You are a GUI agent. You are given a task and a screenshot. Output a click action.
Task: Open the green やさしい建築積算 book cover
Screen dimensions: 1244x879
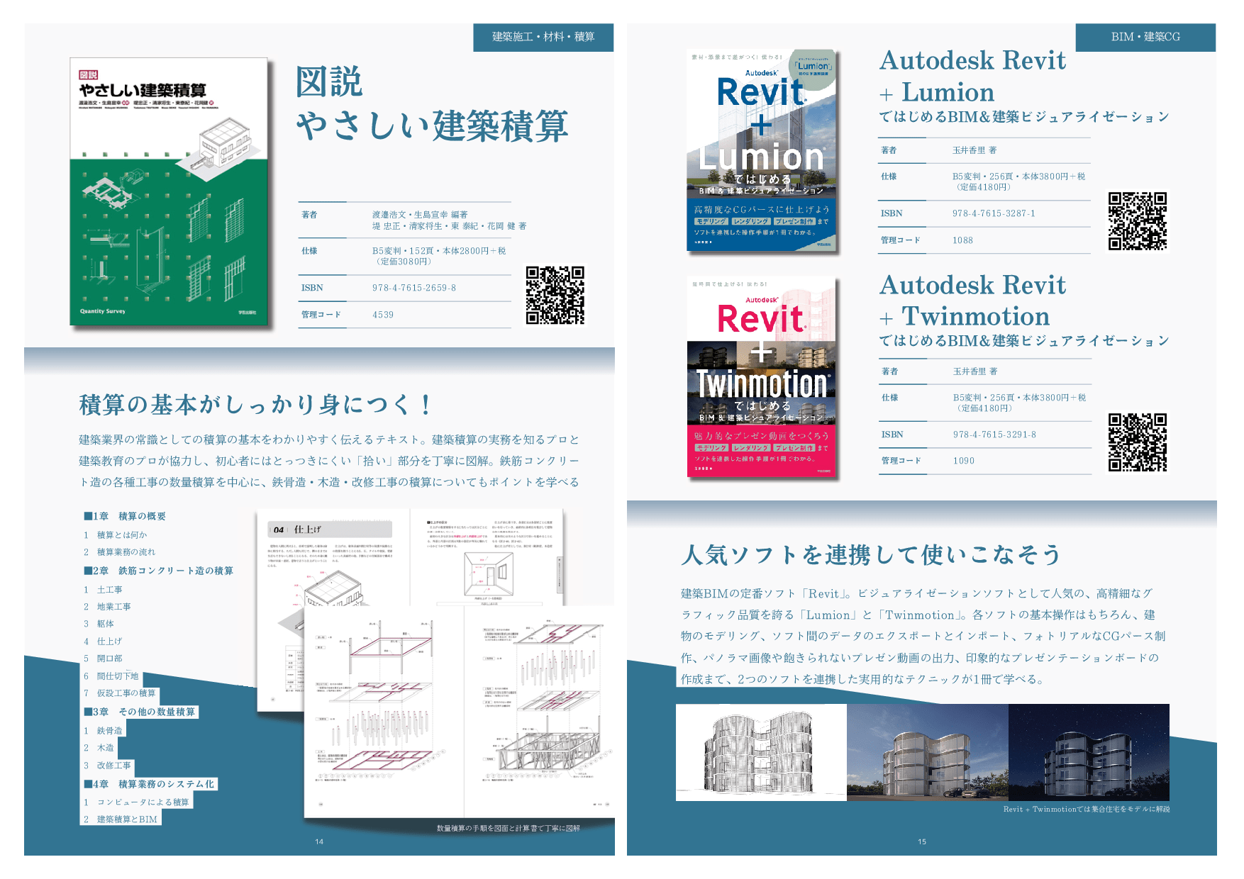(x=169, y=191)
